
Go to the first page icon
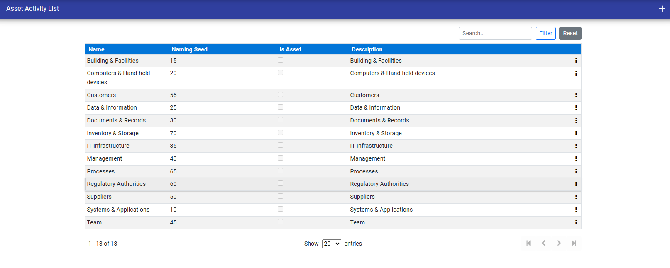(528, 243)
